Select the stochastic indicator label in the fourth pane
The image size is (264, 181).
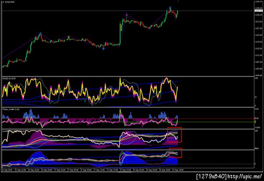14,131
